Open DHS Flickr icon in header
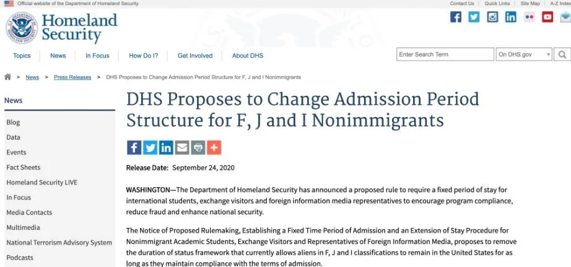This screenshot has height=267, width=571. tap(529, 17)
